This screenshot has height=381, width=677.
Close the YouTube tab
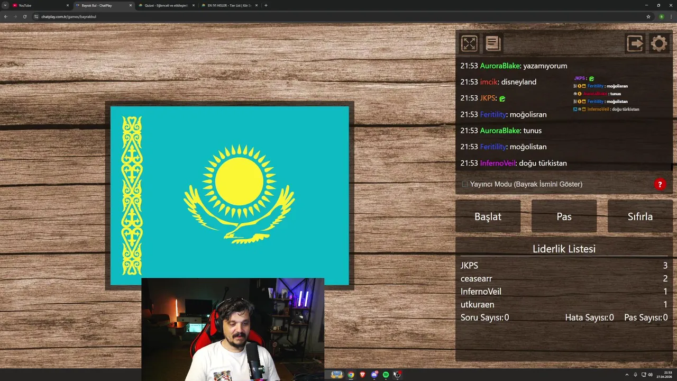click(x=68, y=5)
